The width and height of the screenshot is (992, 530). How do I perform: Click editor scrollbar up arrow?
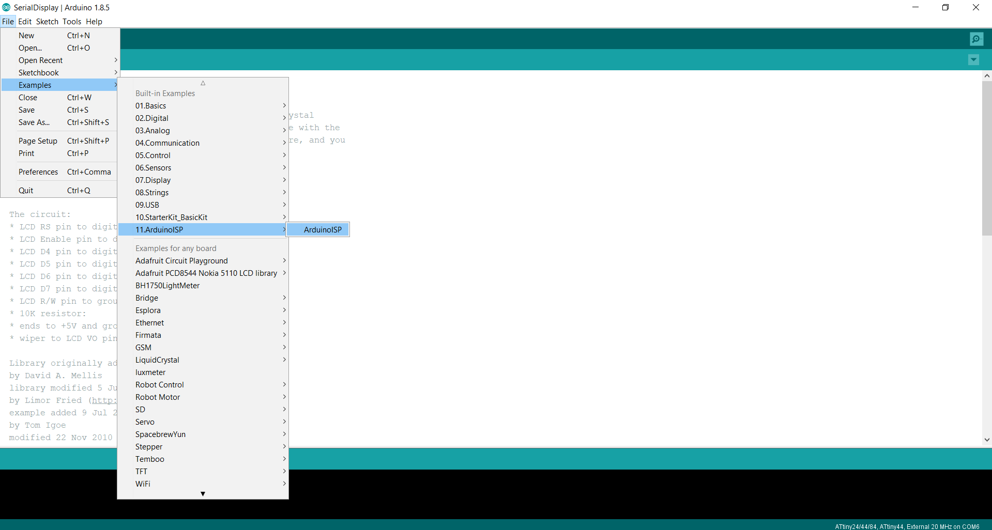tap(987, 76)
